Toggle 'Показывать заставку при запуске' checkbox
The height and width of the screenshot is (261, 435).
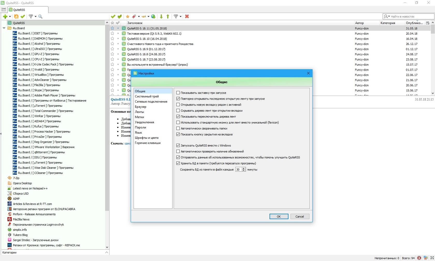(178, 93)
